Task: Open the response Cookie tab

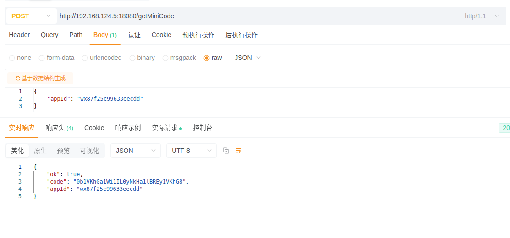Action: tap(94, 128)
